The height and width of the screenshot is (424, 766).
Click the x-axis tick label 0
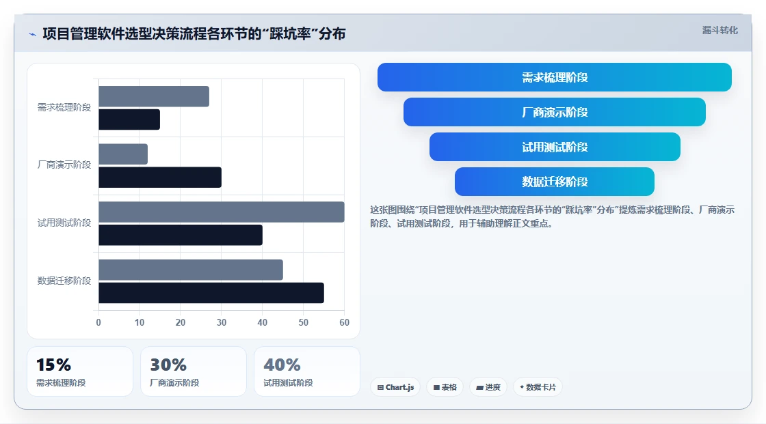pos(98,322)
